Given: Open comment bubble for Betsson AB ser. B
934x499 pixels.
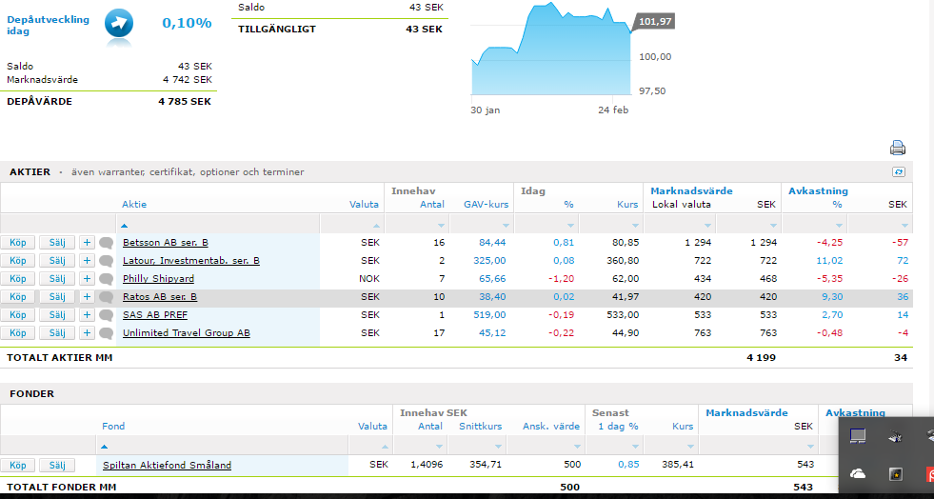Looking at the screenshot, I should coord(106,243).
